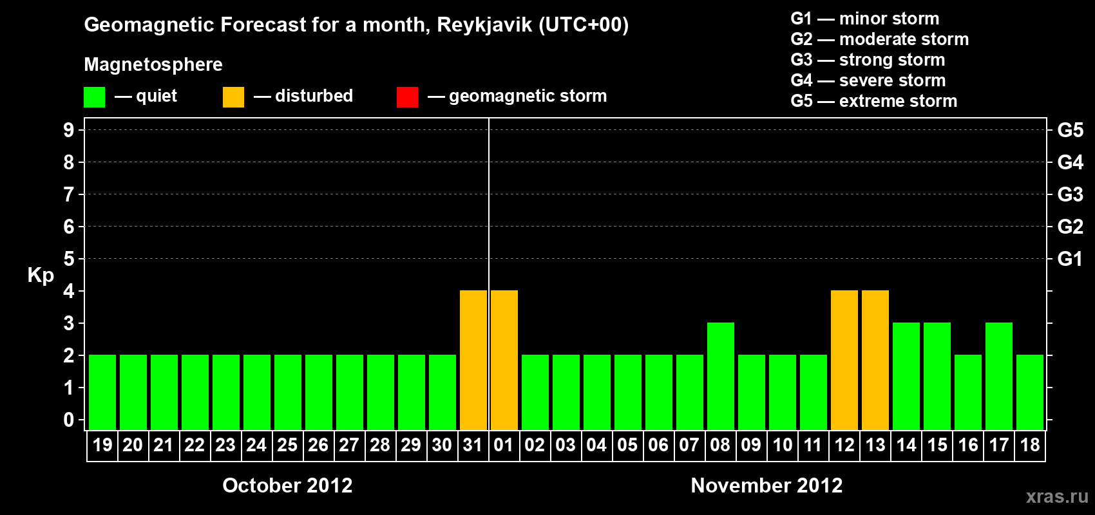
Task: Click the date label 10 on axis
Action: (x=783, y=445)
